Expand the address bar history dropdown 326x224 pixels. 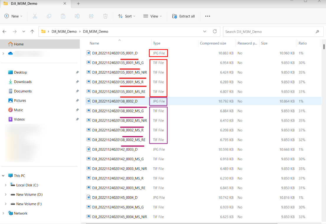205,31
